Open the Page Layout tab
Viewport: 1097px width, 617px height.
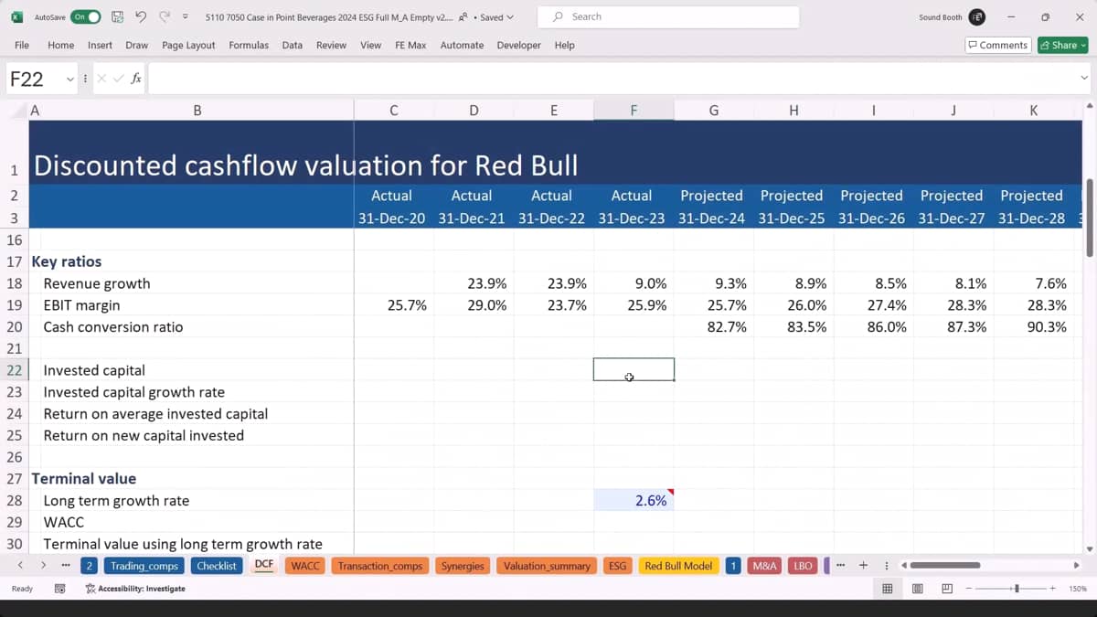(188, 45)
